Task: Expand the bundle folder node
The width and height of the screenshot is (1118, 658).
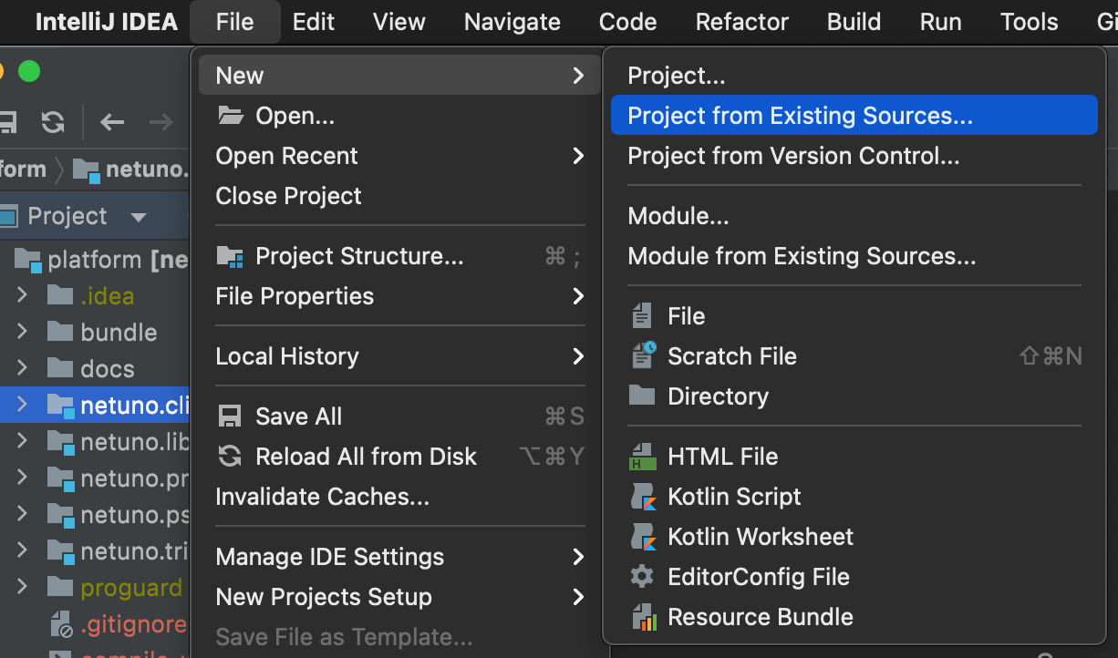Action: [23, 333]
